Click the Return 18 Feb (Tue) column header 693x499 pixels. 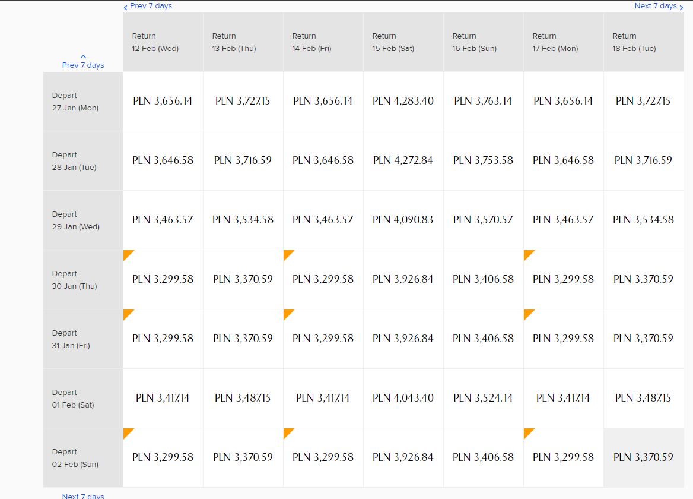[x=644, y=42]
